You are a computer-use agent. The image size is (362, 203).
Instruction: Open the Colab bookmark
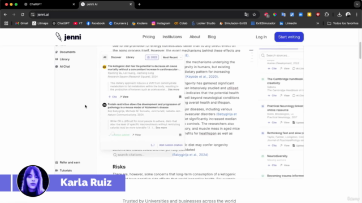(x=181, y=23)
